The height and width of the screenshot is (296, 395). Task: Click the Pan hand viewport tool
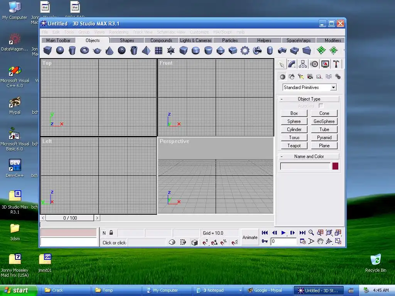(x=320, y=241)
